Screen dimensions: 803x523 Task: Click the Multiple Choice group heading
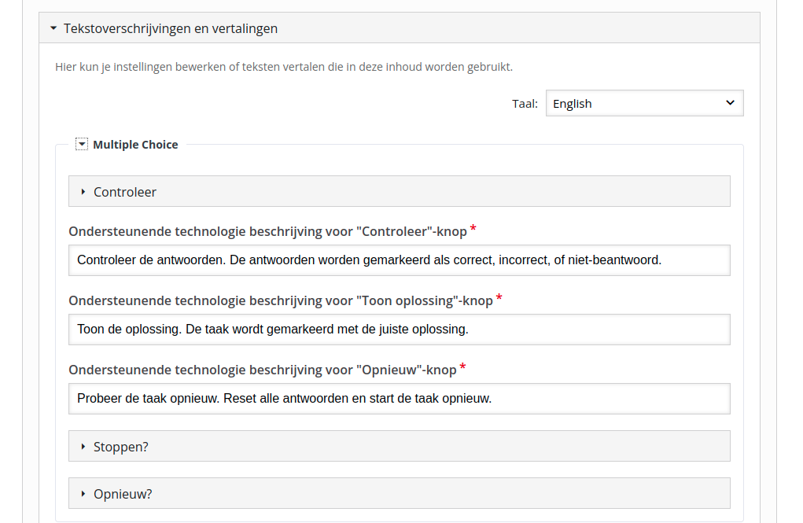pyautogui.click(x=135, y=145)
